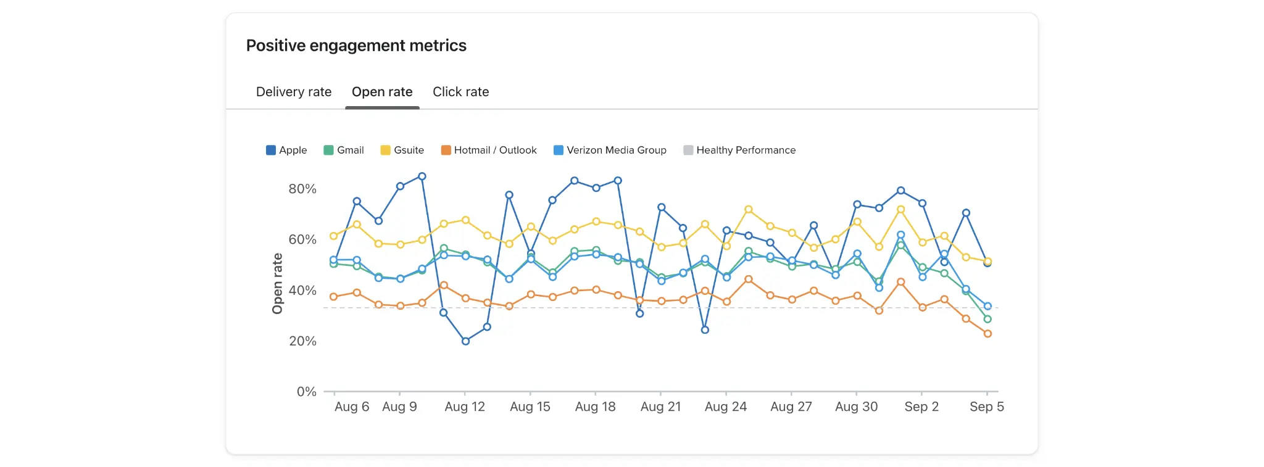The width and height of the screenshot is (1264, 467).
Task: Click the Healthy Performance gray swatch
Action: [x=688, y=150]
